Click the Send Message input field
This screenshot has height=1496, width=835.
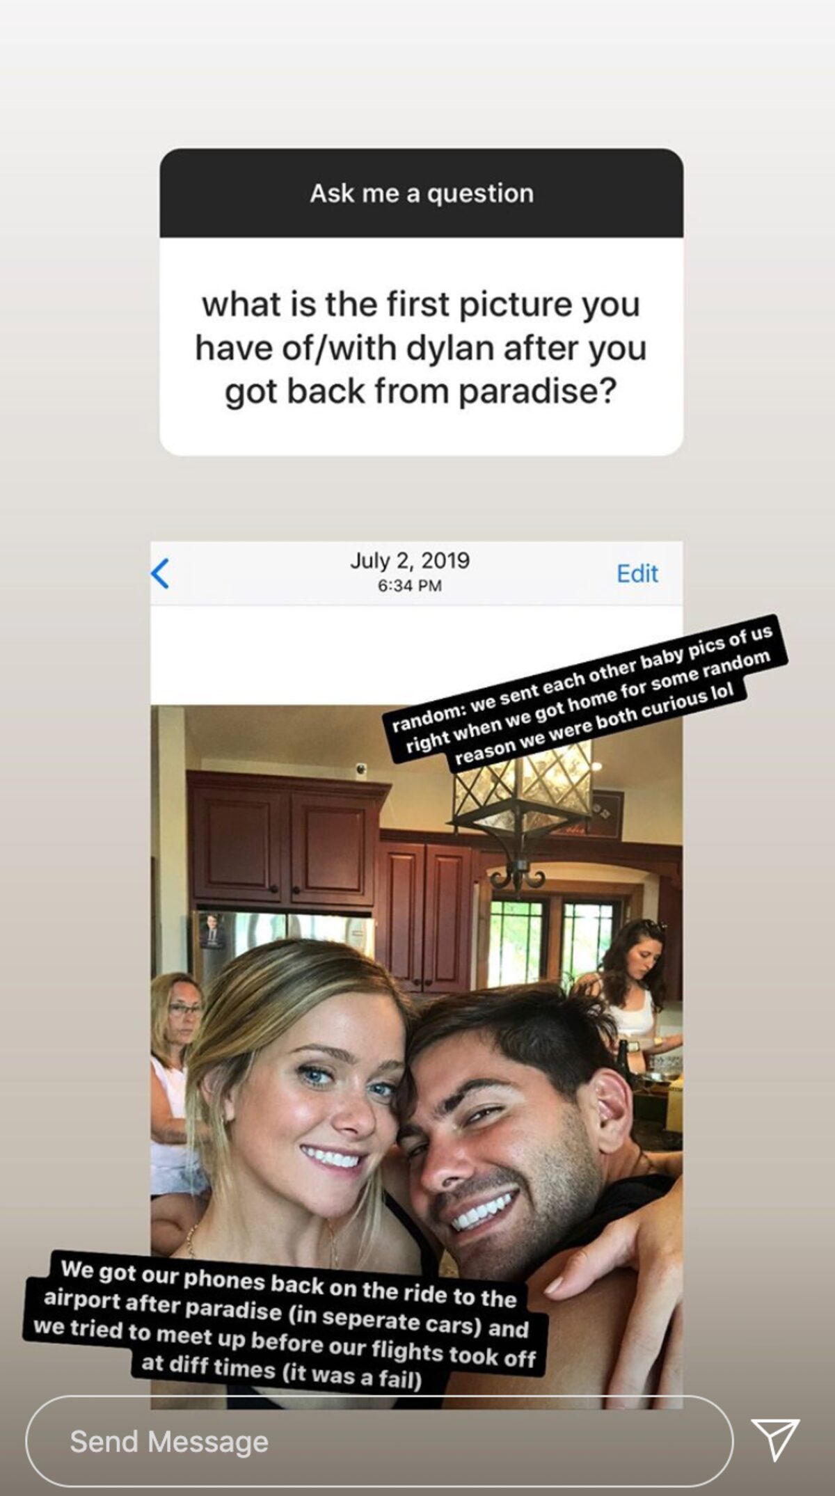[379, 1441]
